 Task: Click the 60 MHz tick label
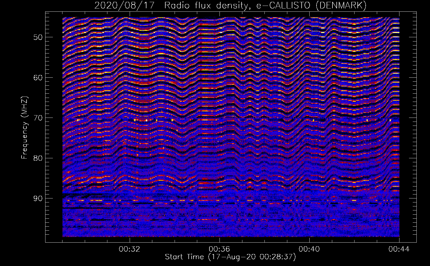click(38, 77)
